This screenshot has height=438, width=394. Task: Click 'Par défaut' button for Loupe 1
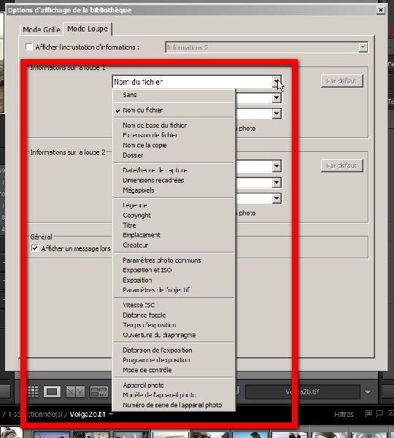[341, 81]
